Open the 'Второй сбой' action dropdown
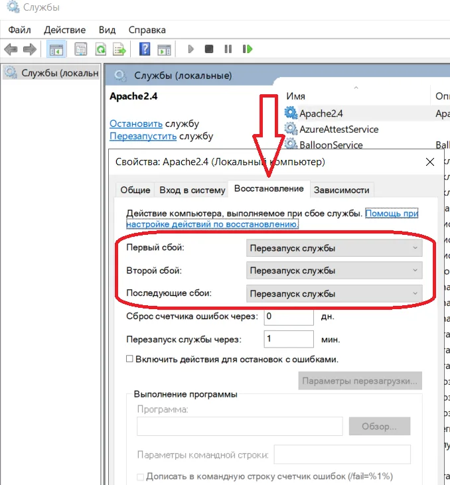Image resolution: width=450 pixels, height=485 pixels. [334, 271]
